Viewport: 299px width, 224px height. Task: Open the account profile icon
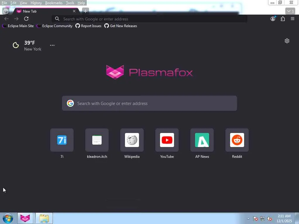coord(273,19)
